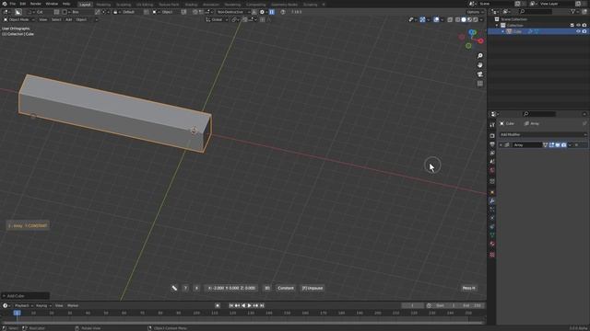Image resolution: width=590 pixels, height=331 pixels.
Task: Open the View Layer properties tab
Action: tap(492, 154)
